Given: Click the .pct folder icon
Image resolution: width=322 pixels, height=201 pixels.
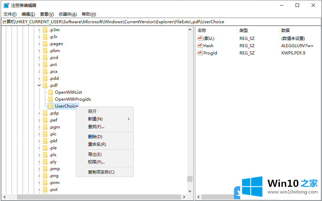Looking at the screenshot, I should [45, 65].
